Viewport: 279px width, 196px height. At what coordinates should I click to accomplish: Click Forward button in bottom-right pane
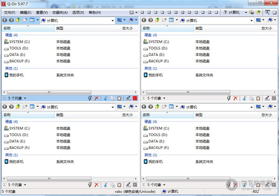pyautogui.click(x=151, y=107)
